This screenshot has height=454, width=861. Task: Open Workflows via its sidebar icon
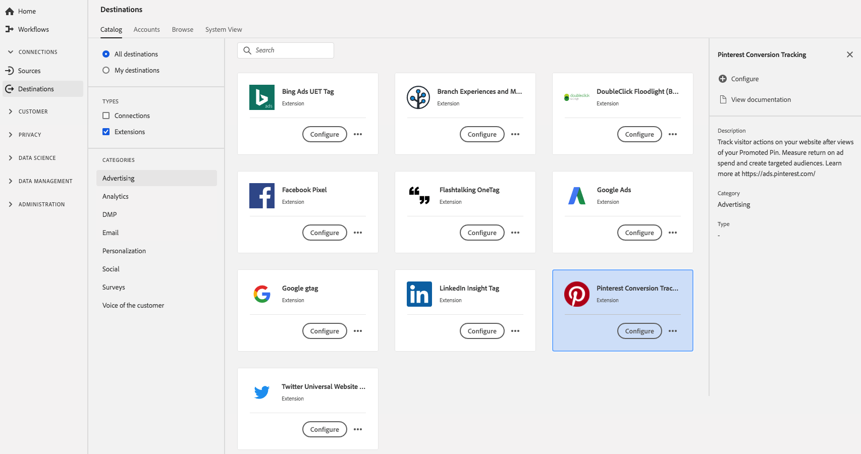10,29
